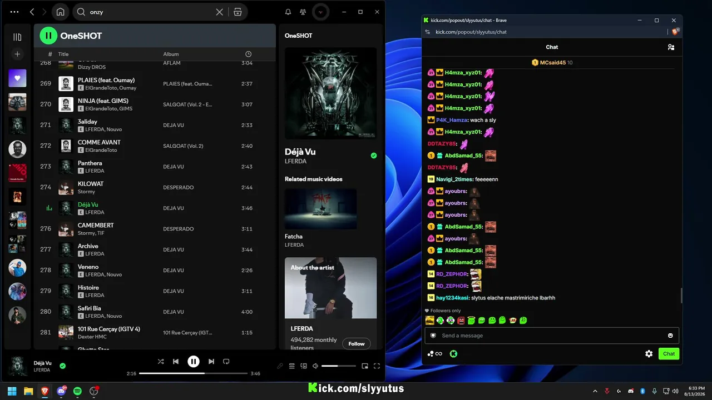
Task: Open the Spotify profile avatar menu
Action: pos(320,12)
